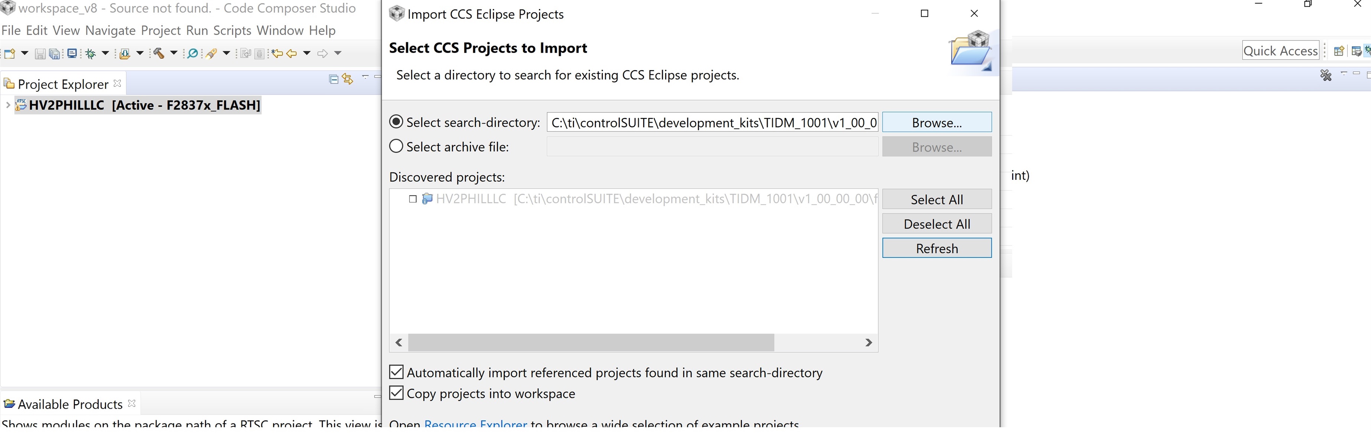This screenshot has height=438, width=1371.
Task: Open the terminal monitor toolbar icon
Action: (x=72, y=53)
